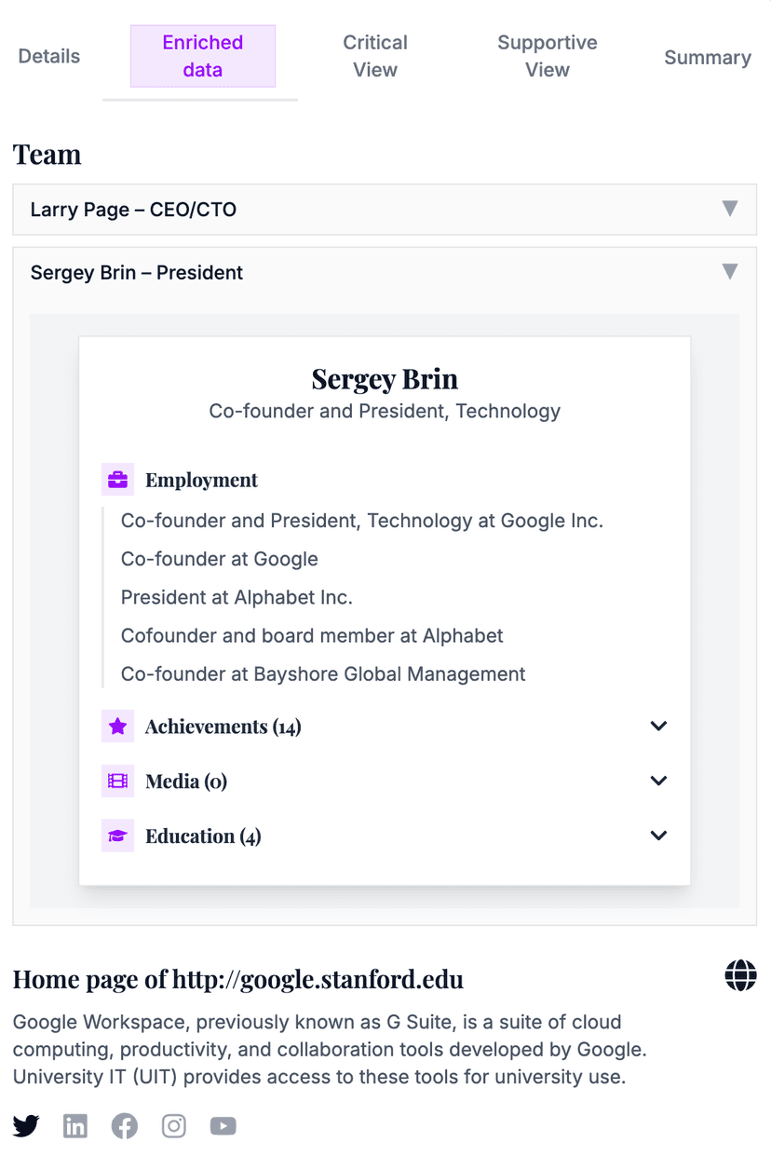Viewport: 771px width, 1156px height.
Task: Open the YouTube channel icon
Action: click(223, 1125)
